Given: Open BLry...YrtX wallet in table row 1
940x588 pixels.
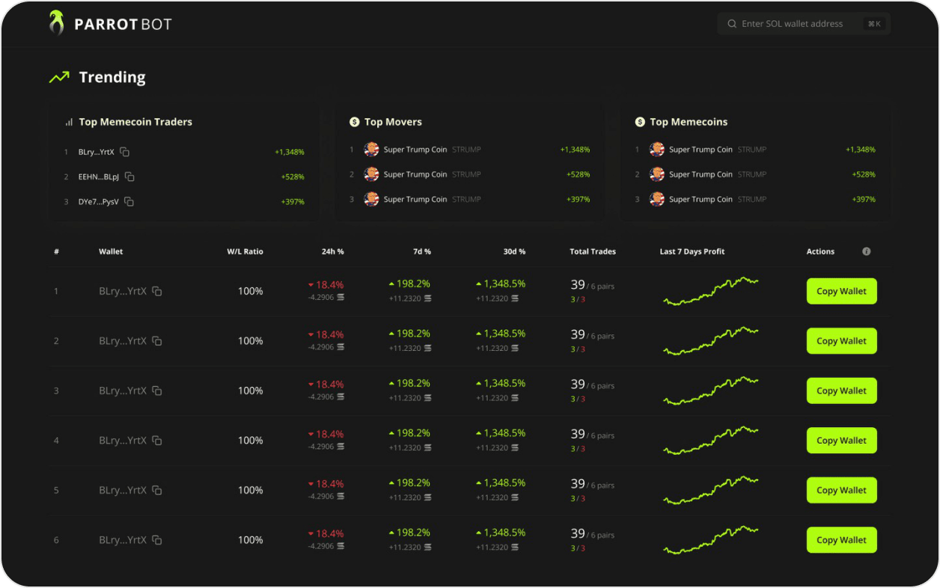Looking at the screenshot, I should click(x=123, y=291).
